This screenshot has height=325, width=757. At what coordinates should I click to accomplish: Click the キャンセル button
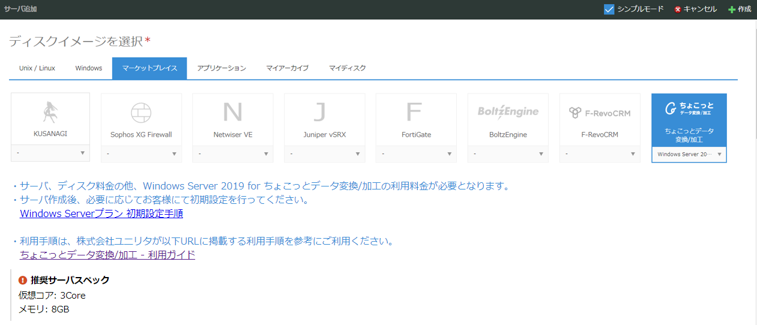tap(695, 9)
